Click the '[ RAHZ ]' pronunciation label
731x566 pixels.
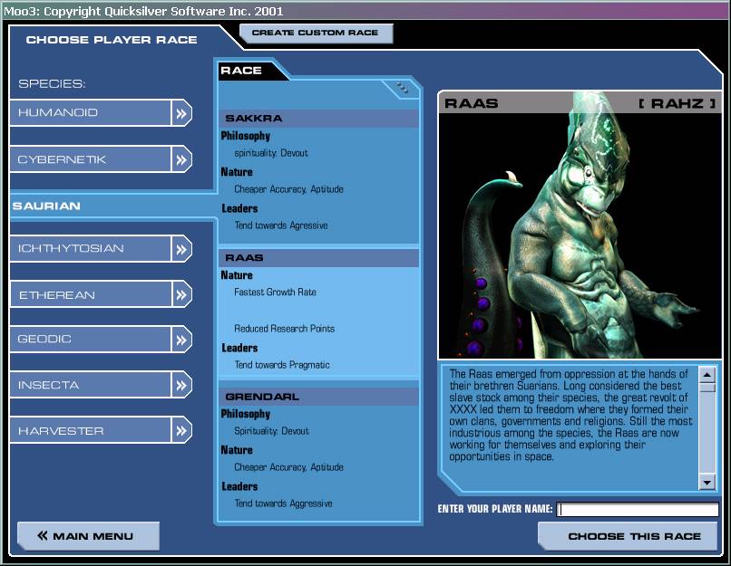click(x=677, y=103)
